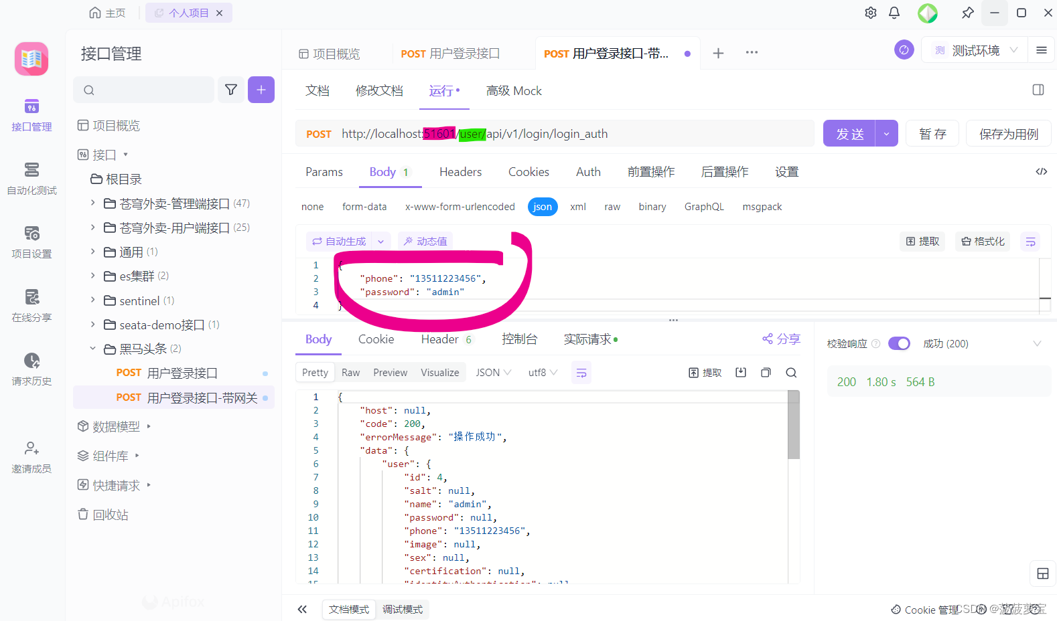Open tab more options ellipsis
The image size is (1057, 621).
pyautogui.click(x=752, y=52)
